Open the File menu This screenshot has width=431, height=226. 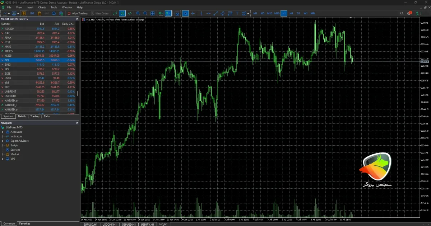point(9,7)
